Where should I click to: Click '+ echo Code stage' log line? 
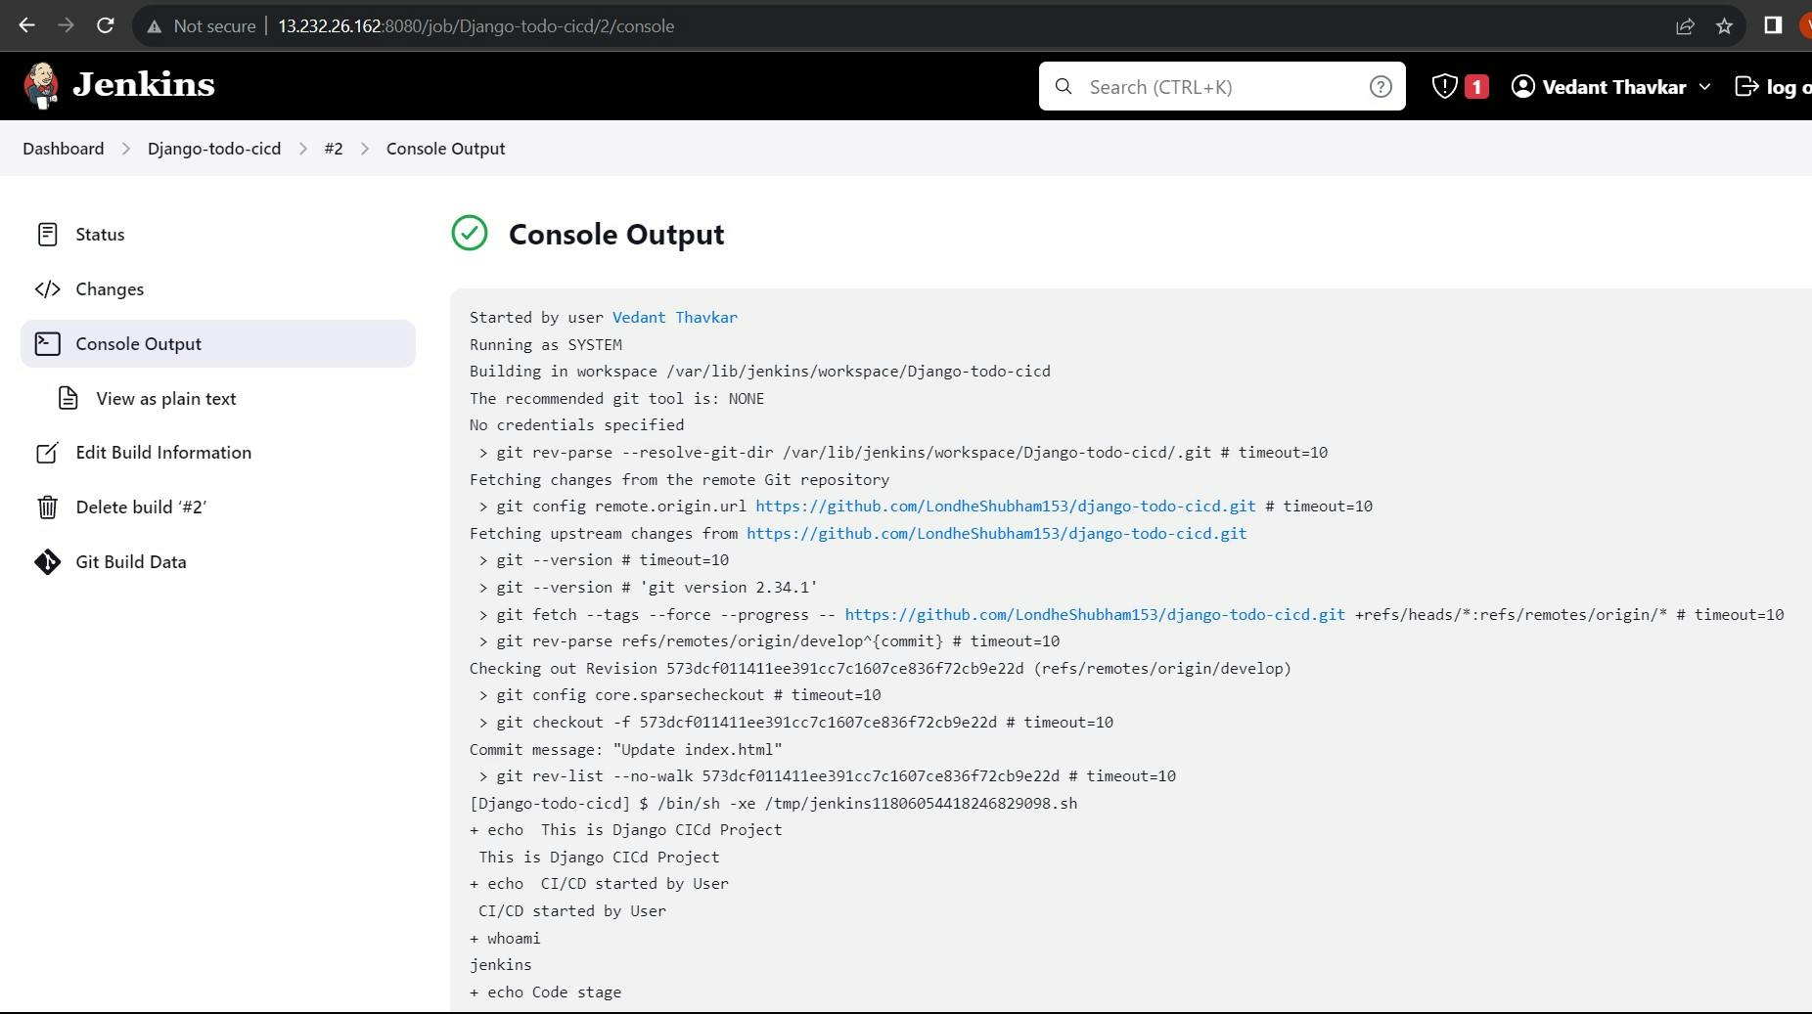click(546, 992)
